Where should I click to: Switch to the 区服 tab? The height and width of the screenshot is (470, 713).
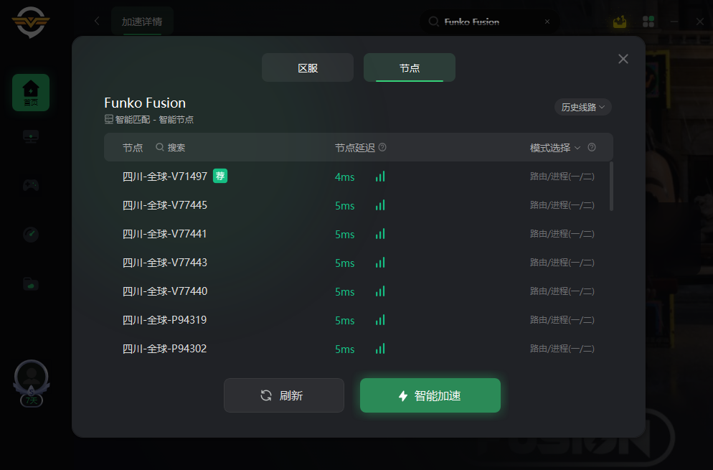point(308,67)
